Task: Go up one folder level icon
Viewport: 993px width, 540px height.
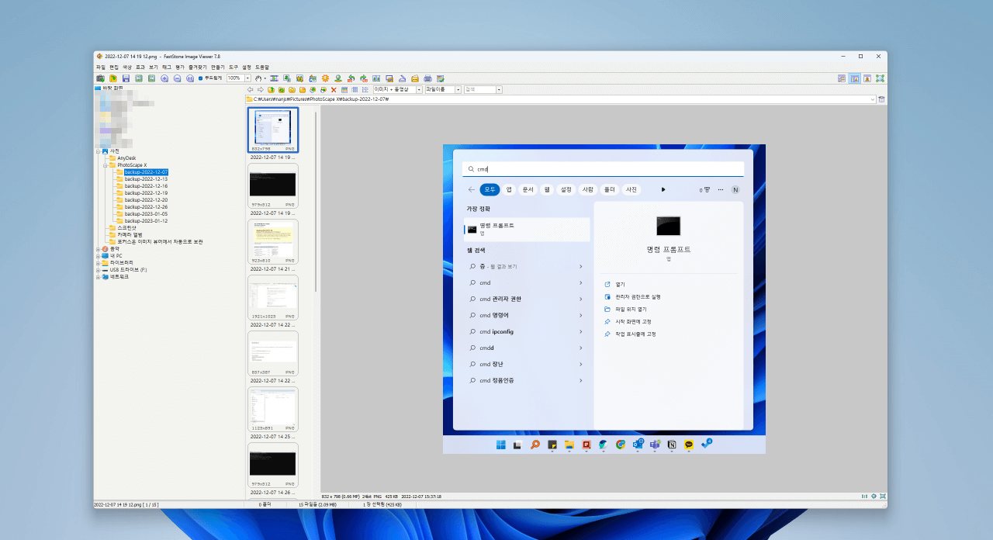Action: (x=271, y=89)
